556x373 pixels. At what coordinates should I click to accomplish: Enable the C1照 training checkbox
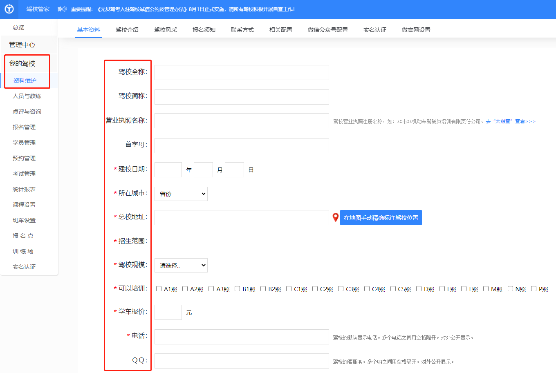point(289,289)
